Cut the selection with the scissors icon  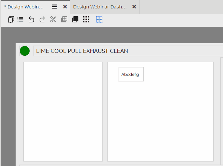click(53, 19)
